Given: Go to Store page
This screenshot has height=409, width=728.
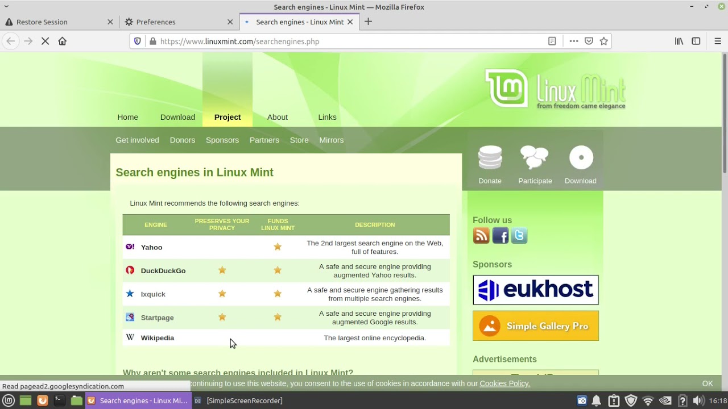Looking at the screenshot, I should tap(299, 140).
